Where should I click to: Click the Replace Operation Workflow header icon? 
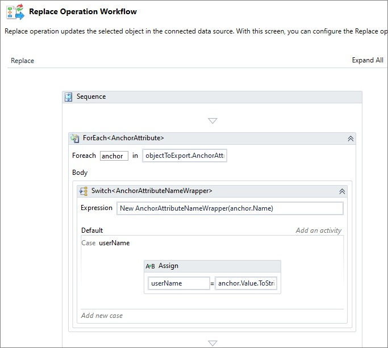(15, 12)
